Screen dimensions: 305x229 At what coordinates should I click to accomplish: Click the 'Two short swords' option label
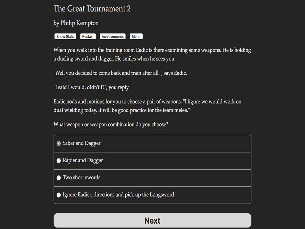click(82, 178)
